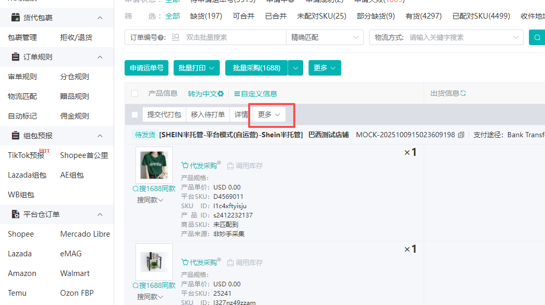This screenshot has height=305, width=545.
Task: Open Mercado Libre platform warehouse orders
Action: click(x=85, y=234)
